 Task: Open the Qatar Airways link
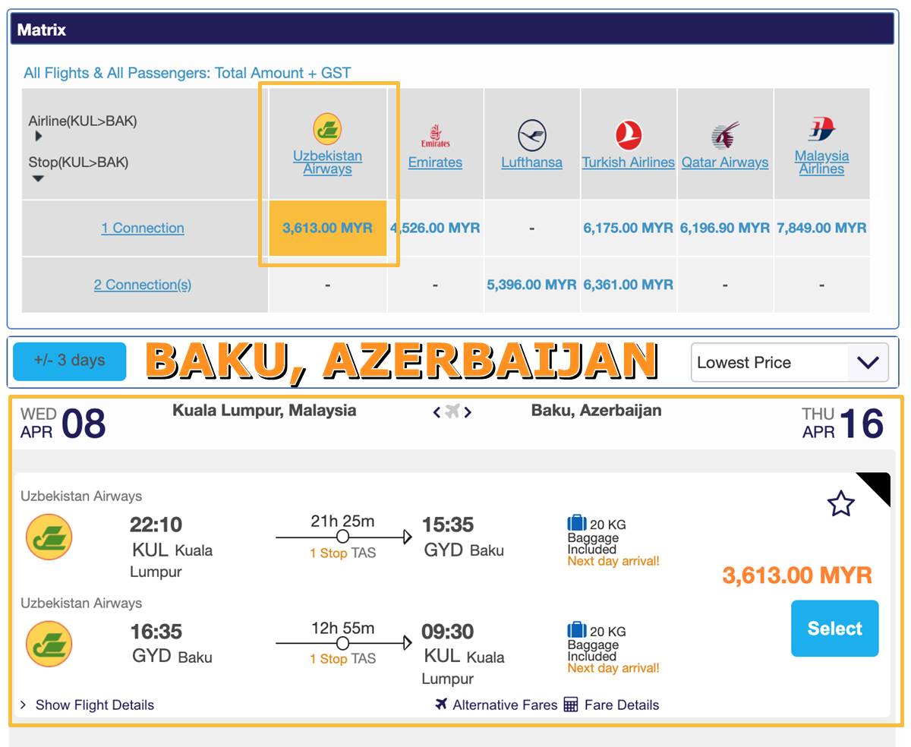725,162
